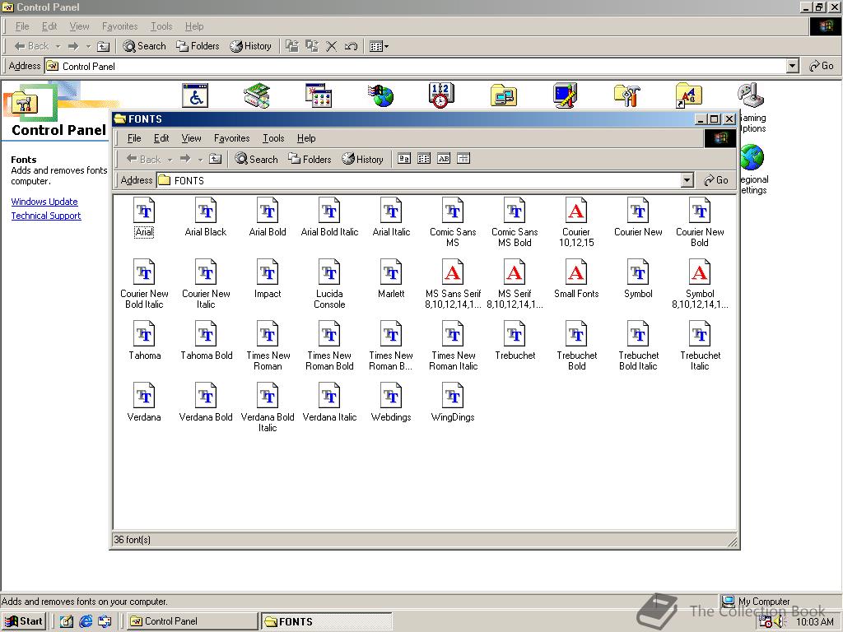
Task: Select Comic Sans MS Bold font
Action: (x=515, y=222)
